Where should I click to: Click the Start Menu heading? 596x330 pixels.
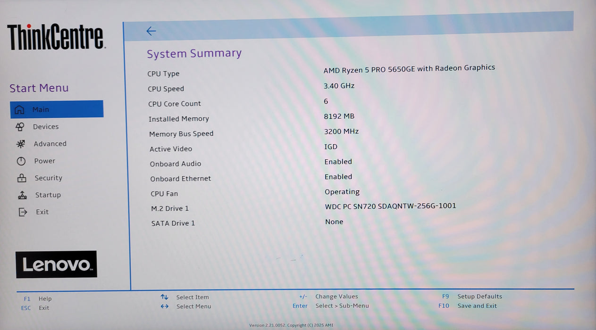point(39,88)
